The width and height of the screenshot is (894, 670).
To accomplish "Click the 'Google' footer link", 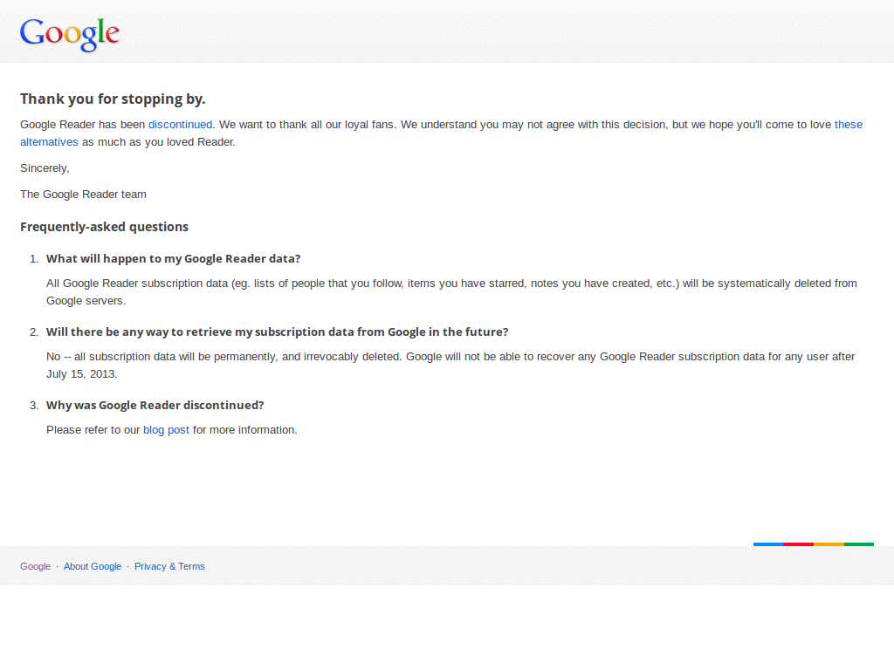I will point(35,566).
